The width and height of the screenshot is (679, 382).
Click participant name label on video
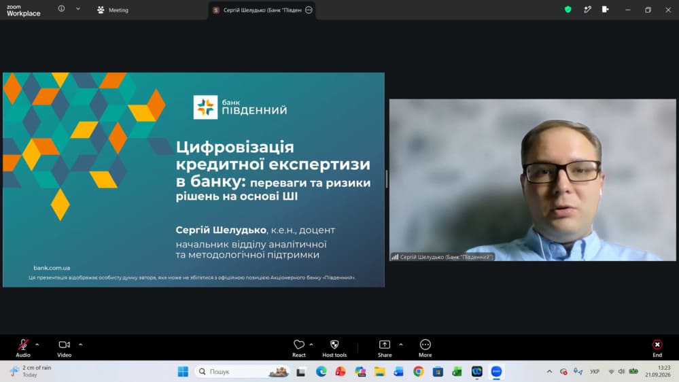coord(442,257)
